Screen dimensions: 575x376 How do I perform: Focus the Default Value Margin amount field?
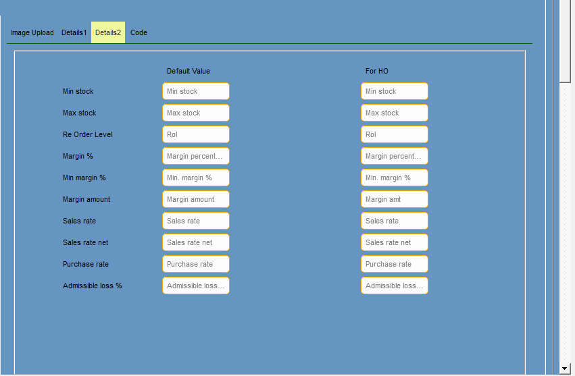tap(196, 199)
